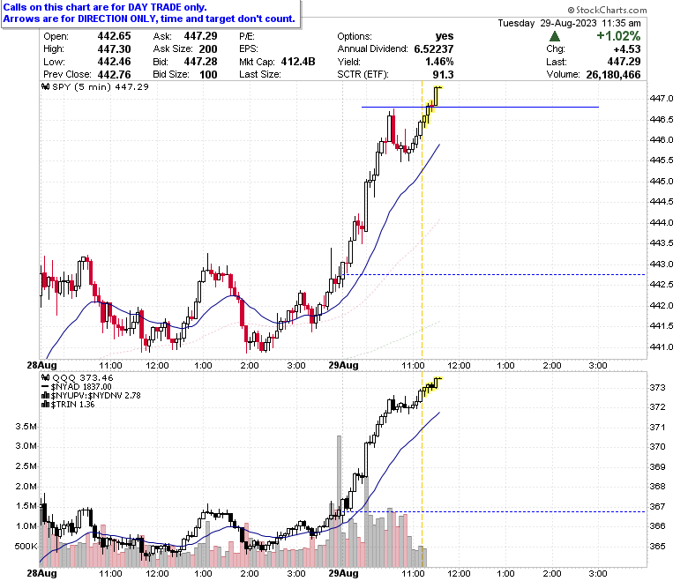Click the 'DAY TRADE only' annotation line
This screenshot has width=688, height=581.
[105, 7]
